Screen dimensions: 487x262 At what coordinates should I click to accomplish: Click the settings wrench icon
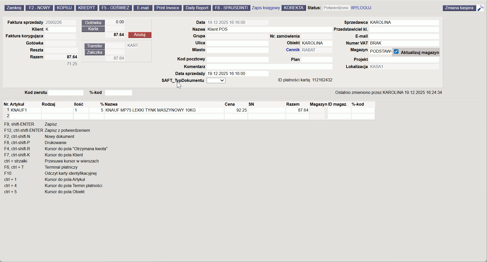480,8
